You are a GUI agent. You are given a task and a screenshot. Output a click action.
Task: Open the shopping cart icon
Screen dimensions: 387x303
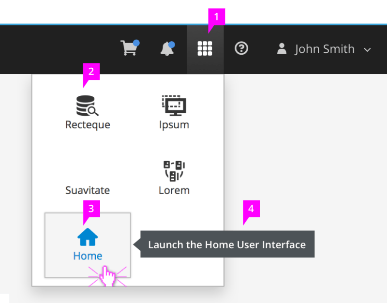[x=130, y=47]
